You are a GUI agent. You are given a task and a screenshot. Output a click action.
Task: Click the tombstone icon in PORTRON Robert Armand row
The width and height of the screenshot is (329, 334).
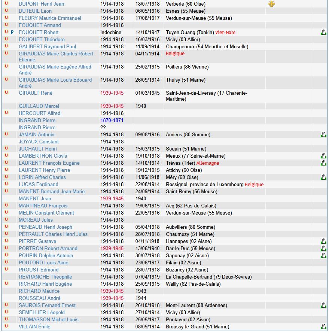(x=323, y=248)
